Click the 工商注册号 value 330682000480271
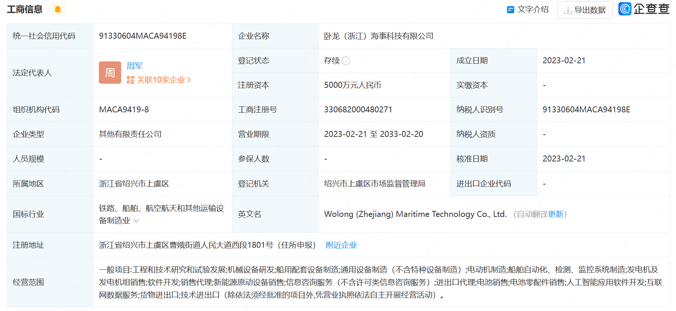 358,110
